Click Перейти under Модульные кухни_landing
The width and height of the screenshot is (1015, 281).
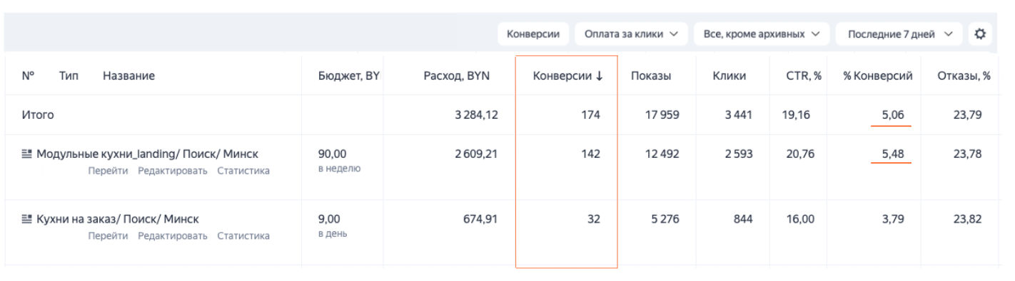tap(108, 171)
